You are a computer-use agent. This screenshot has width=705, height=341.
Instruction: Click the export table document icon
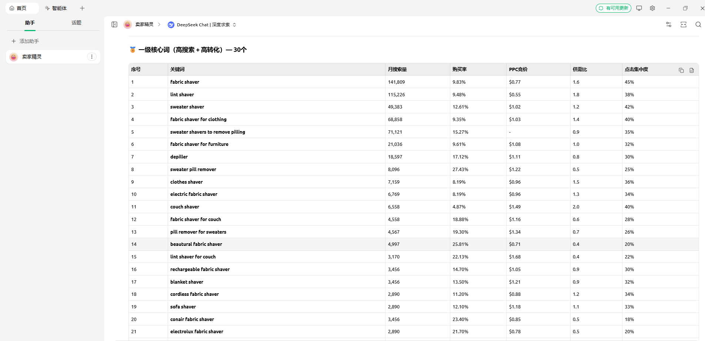[x=691, y=70]
